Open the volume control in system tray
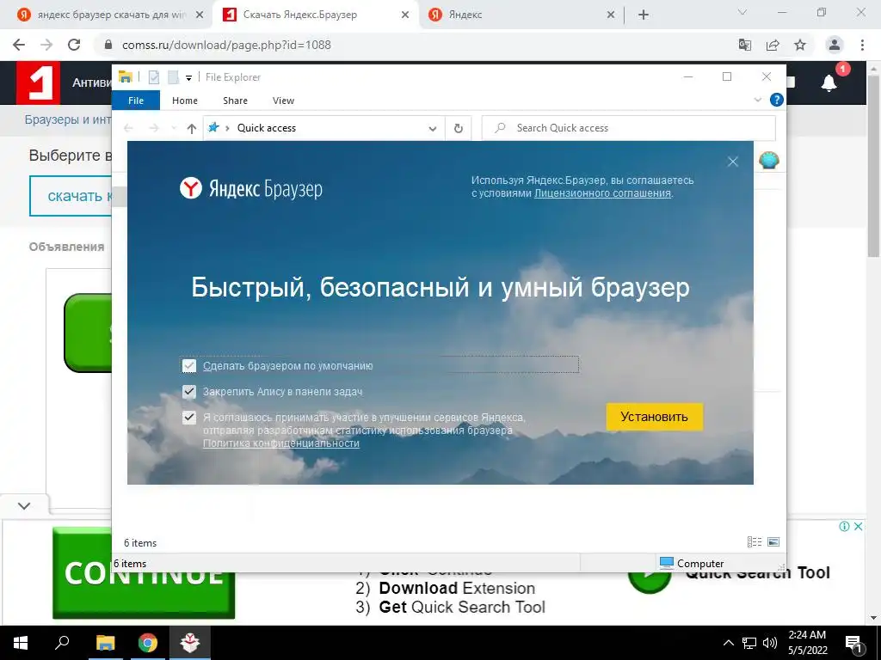The width and height of the screenshot is (881, 660). (770, 643)
